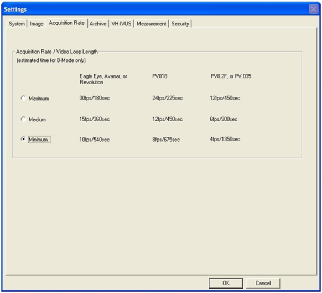Open the Security tab

pos(180,24)
